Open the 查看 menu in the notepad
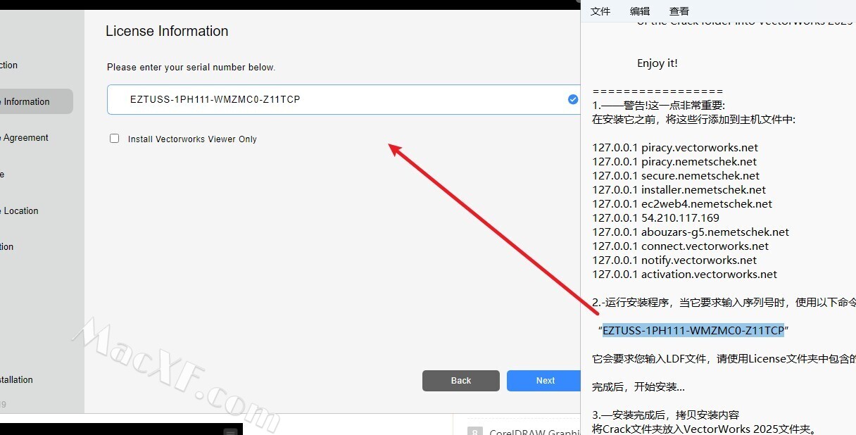856x435 pixels. tap(679, 11)
